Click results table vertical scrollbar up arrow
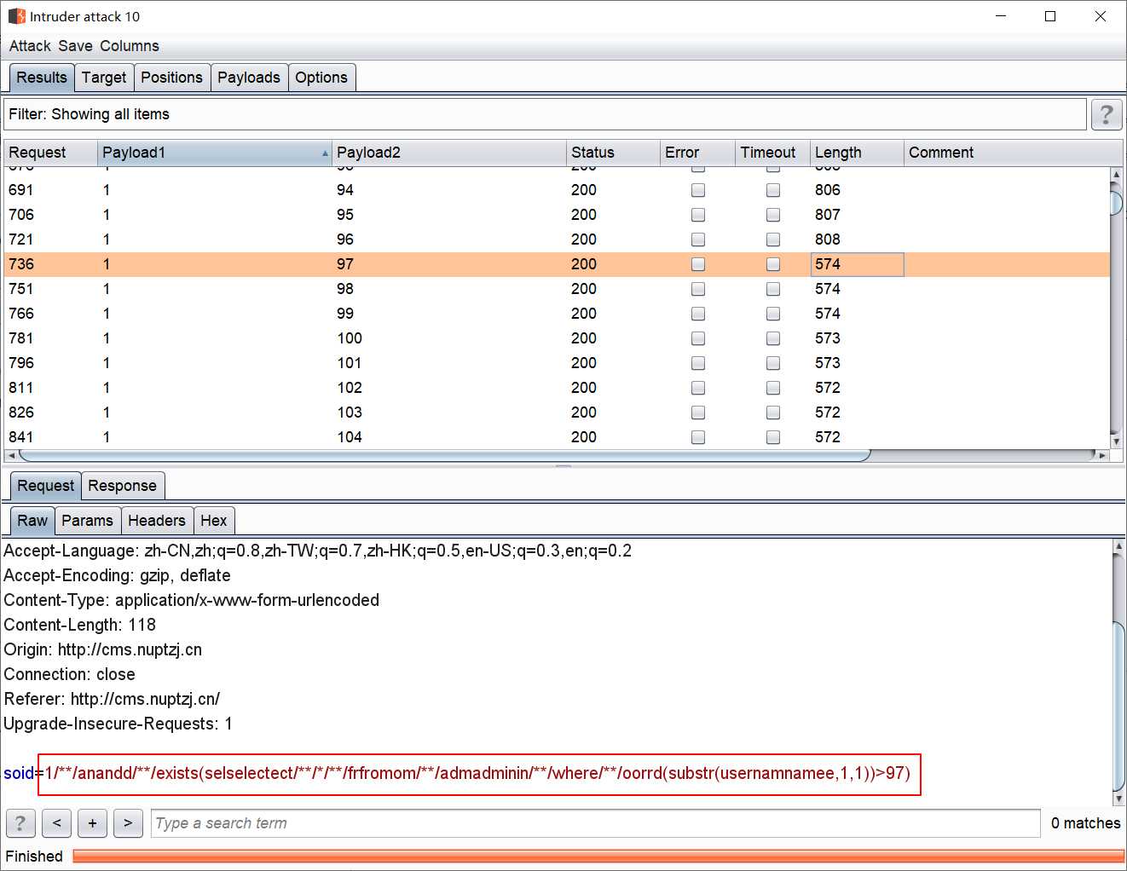This screenshot has width=1127, height=871. pos(1116,175)
